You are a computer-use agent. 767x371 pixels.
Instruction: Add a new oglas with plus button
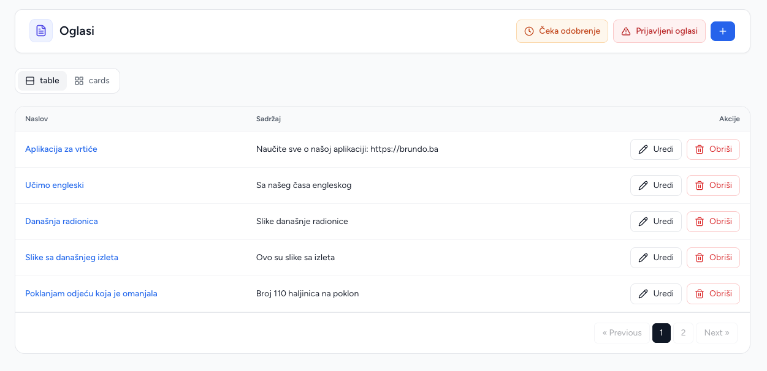click(x=723, y=31)
